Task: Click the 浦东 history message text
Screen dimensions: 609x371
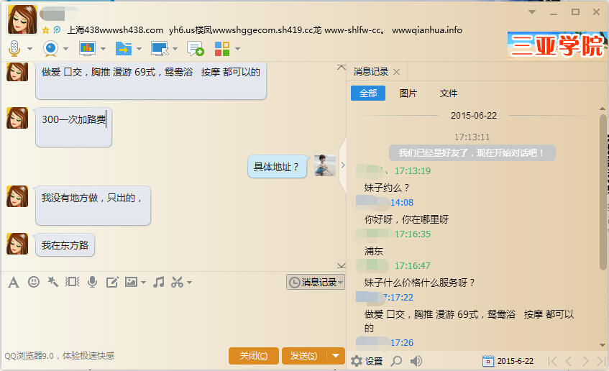Action: (374, 251)
